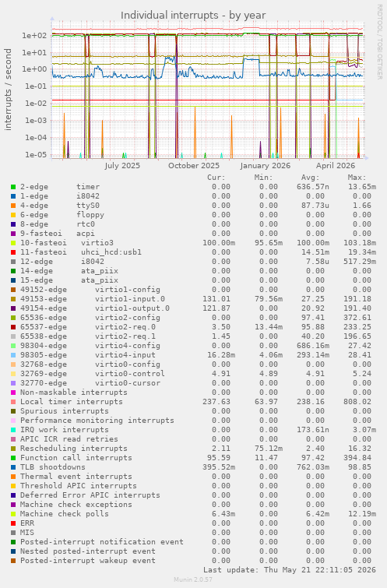387x588 pixels.
Task: Click the pink Local timer interrupts swatch
Action: click(x=13, y=402)
